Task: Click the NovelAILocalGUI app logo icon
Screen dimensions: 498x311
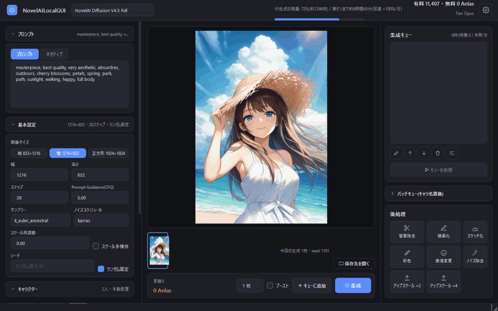Action: click(12, 10)
